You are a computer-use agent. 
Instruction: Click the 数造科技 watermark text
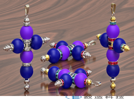click(x=104, y=97)
